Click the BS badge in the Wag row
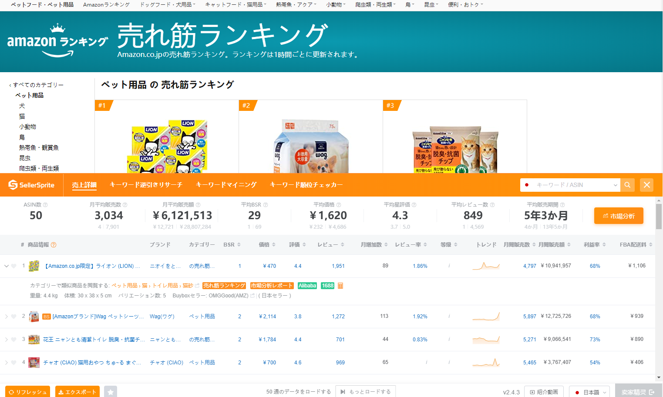Viewport: 663px width, 397px height. coord(47,317)
